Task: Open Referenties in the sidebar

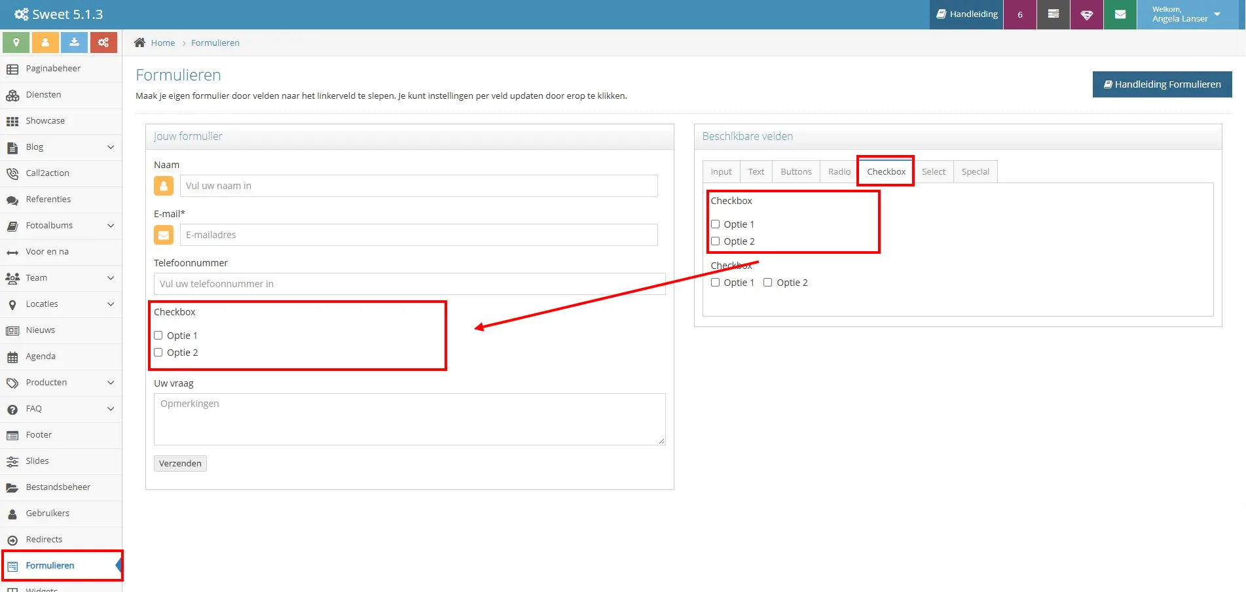Action: point(61,200)
